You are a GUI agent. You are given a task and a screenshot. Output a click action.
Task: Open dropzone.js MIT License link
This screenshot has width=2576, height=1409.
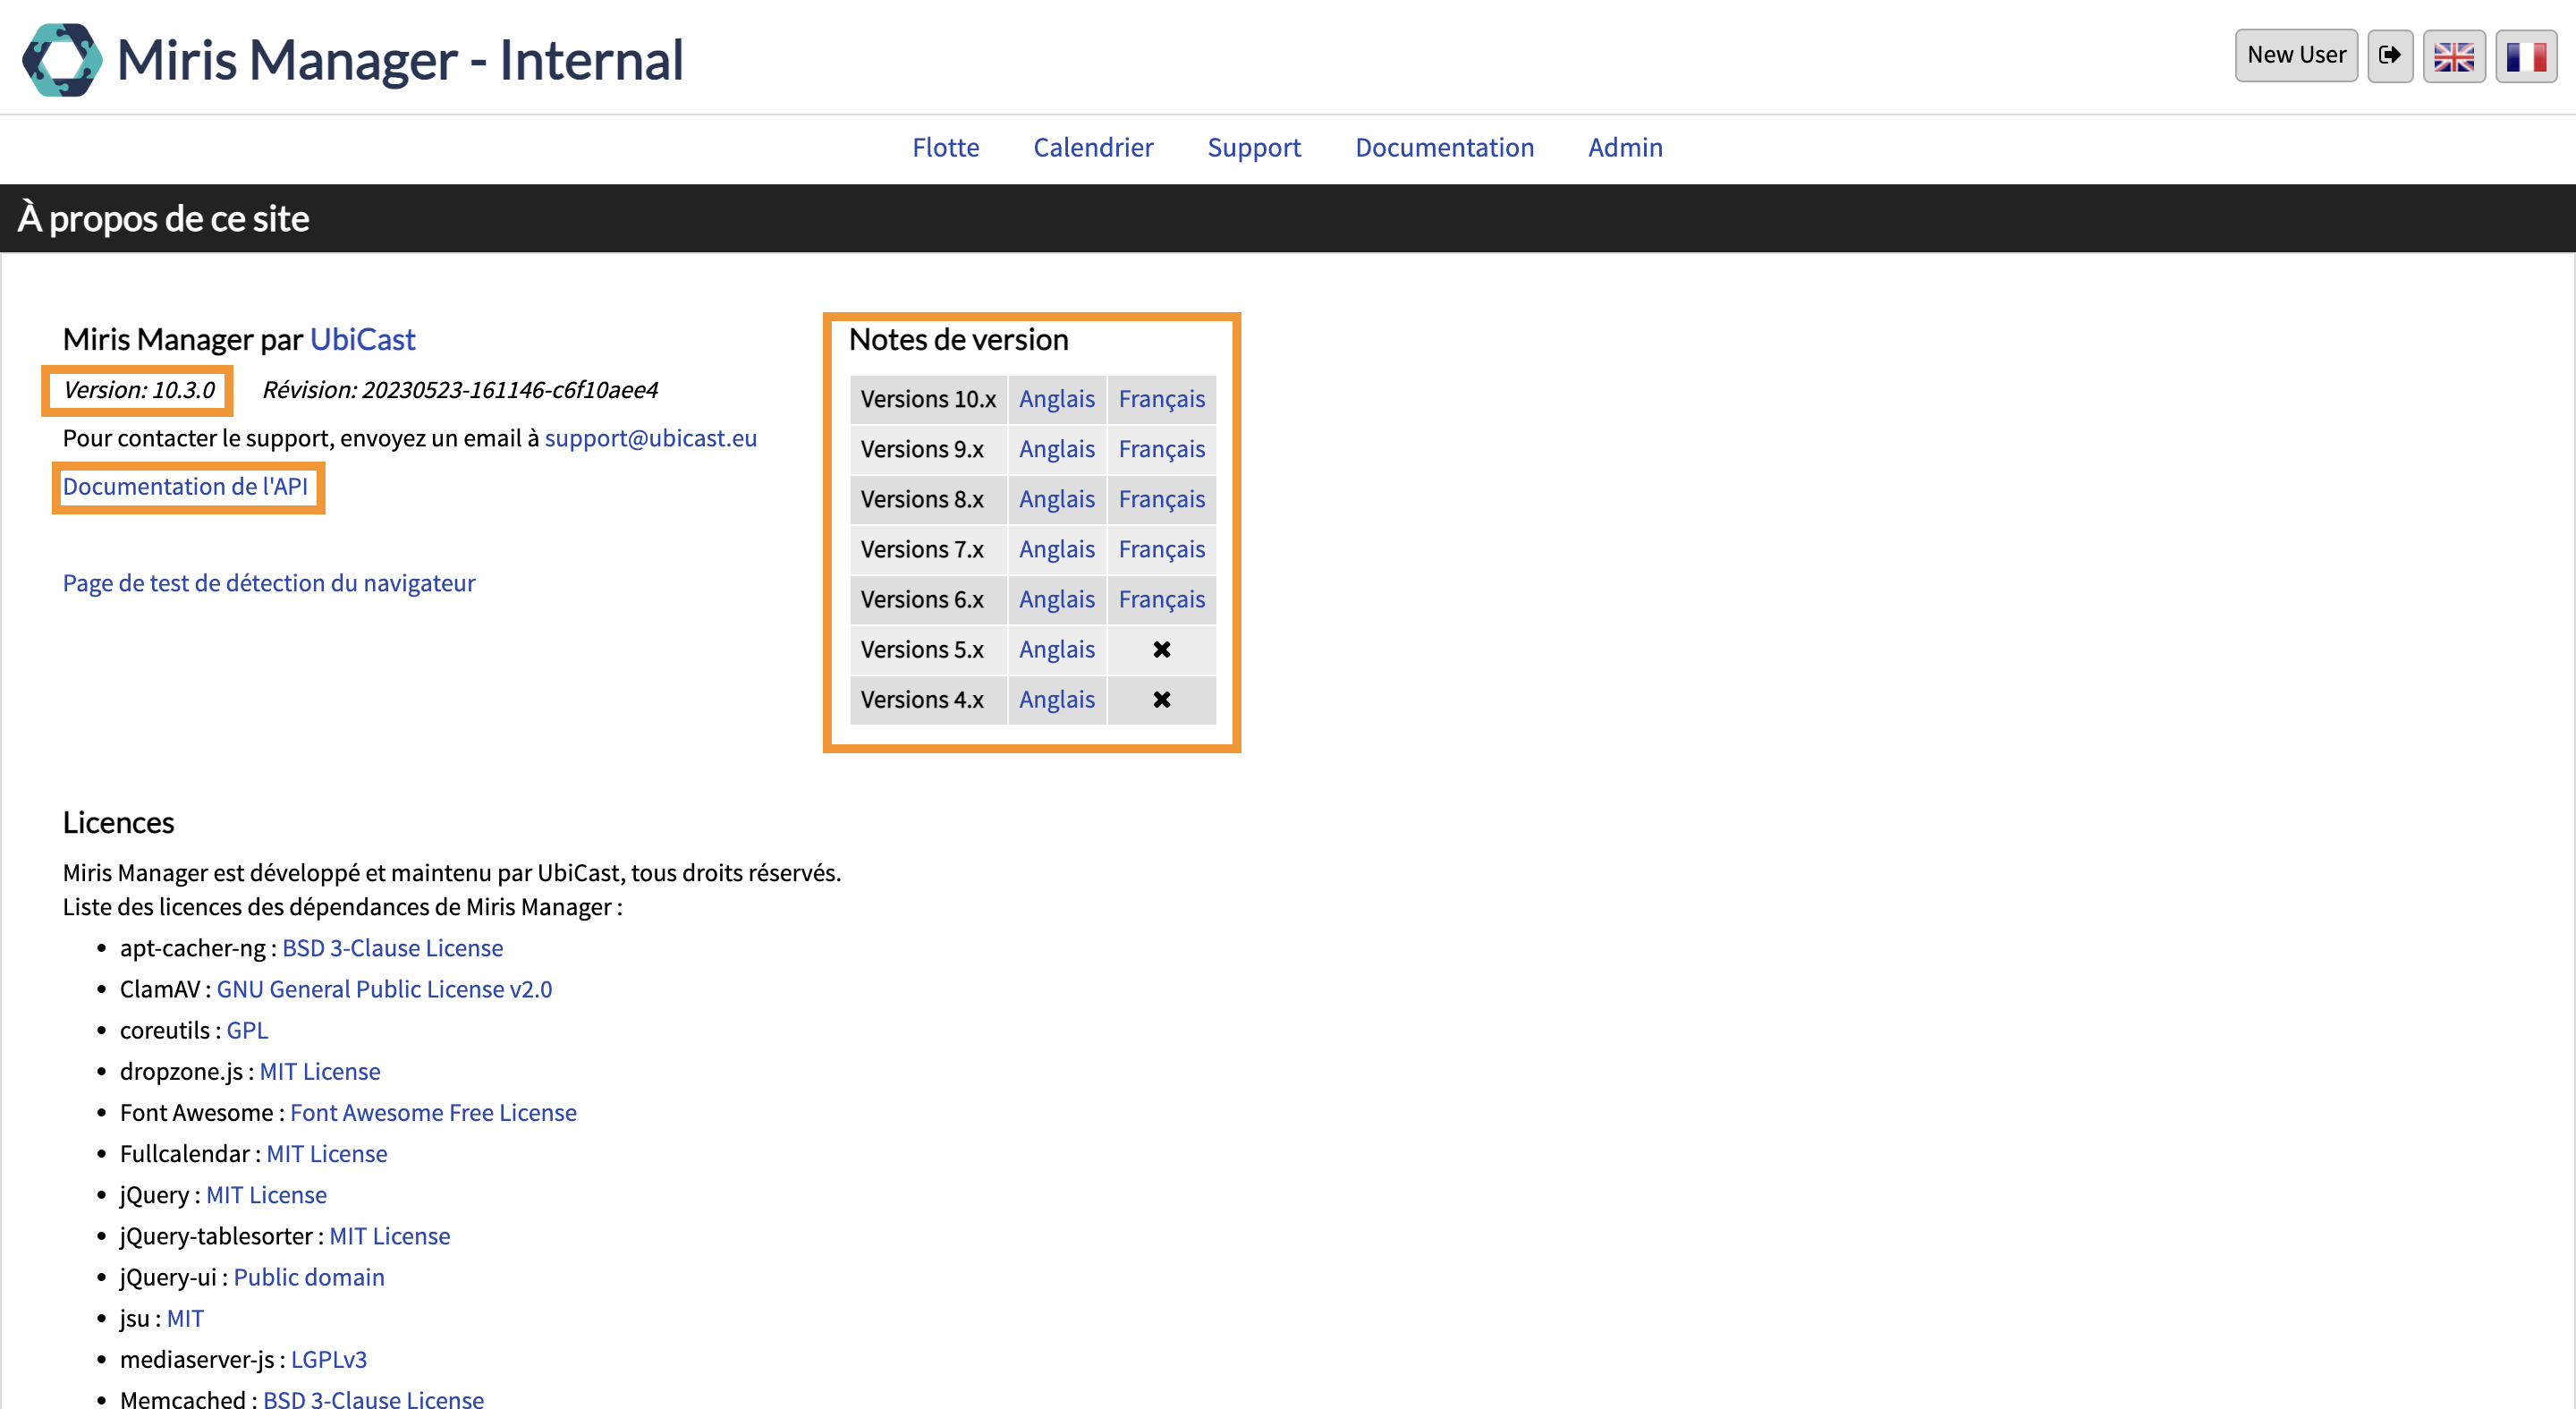pyautogui.click(x=320, y=1071)
